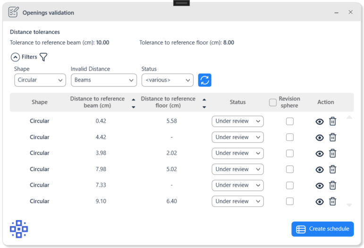Open the Shape filter dropdown

pyautogui.click(x=40, y=80)
